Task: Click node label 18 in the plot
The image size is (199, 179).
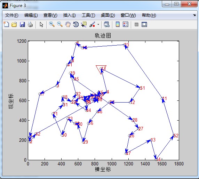Action: [65, 97]
